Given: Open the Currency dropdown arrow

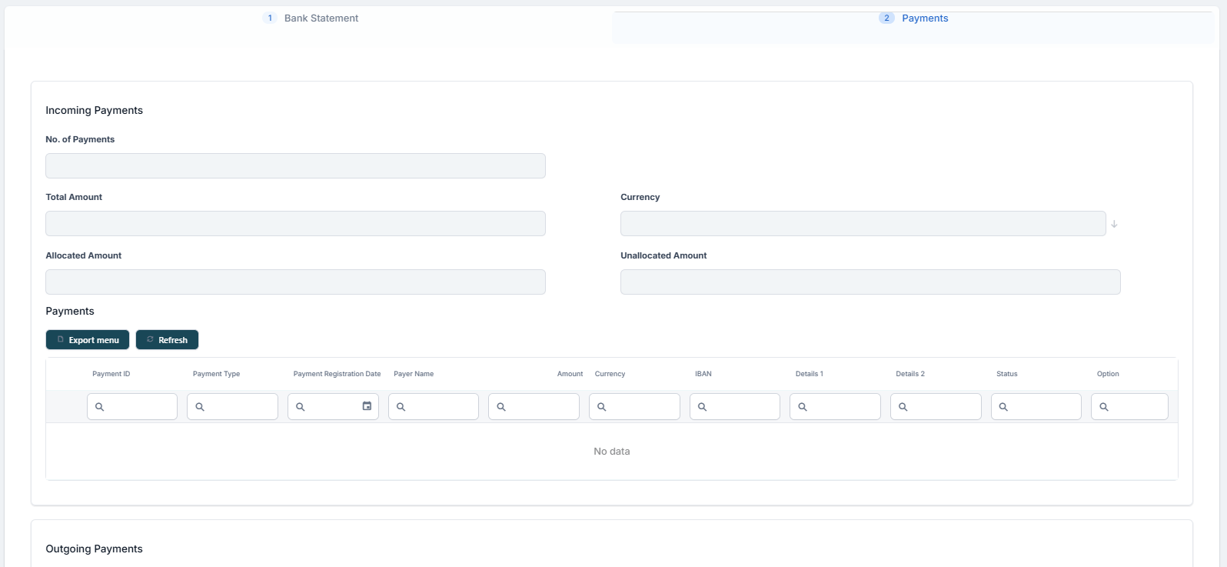Looking at the screenshot, I should click(x=1114, y=224).
